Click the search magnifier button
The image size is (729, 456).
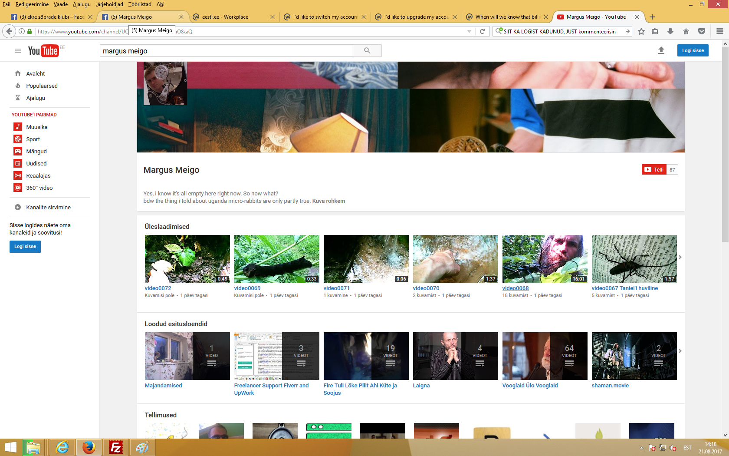point(367,51)
